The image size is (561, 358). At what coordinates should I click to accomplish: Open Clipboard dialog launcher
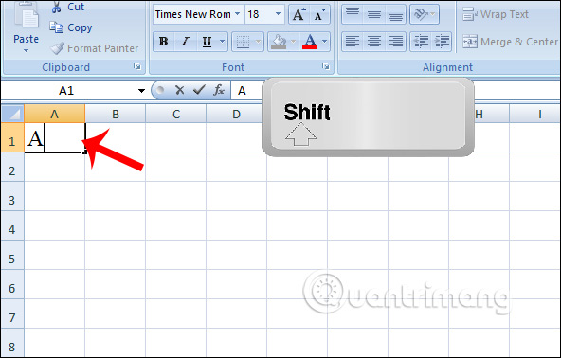point(137,66)
